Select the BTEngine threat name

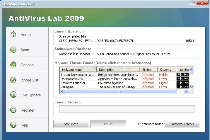pyautogui.click(x=67, y=87)
